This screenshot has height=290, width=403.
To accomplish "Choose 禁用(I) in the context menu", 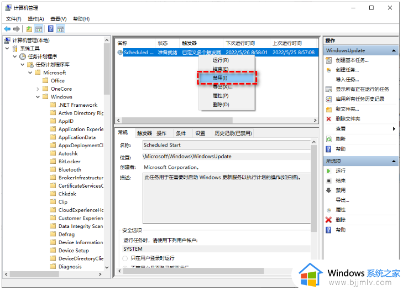I will (227, 78).
